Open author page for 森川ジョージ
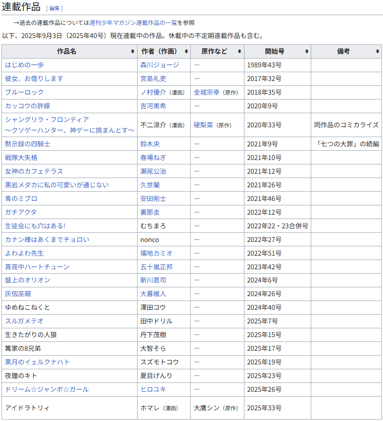The width and height of the screenshot is (383, 421). click(x=160, y=65)
